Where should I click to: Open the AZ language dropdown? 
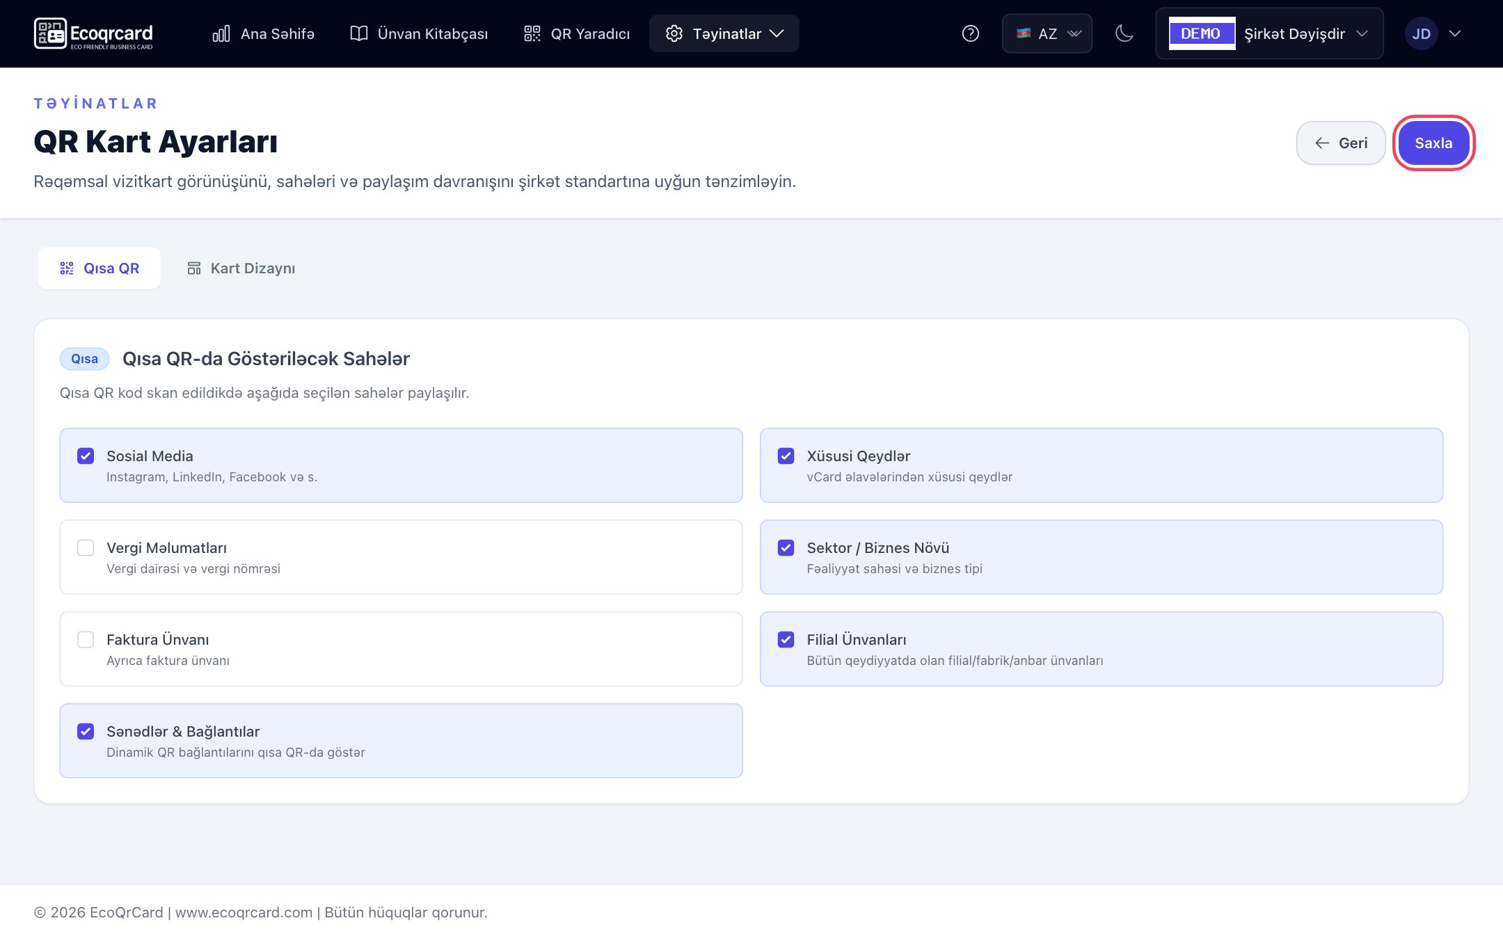1047,33
